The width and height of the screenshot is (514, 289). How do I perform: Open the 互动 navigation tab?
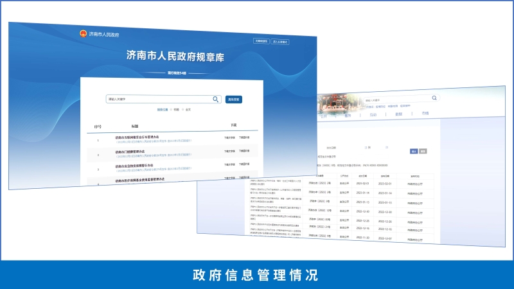pyautogui.click(x=373, y=114)
